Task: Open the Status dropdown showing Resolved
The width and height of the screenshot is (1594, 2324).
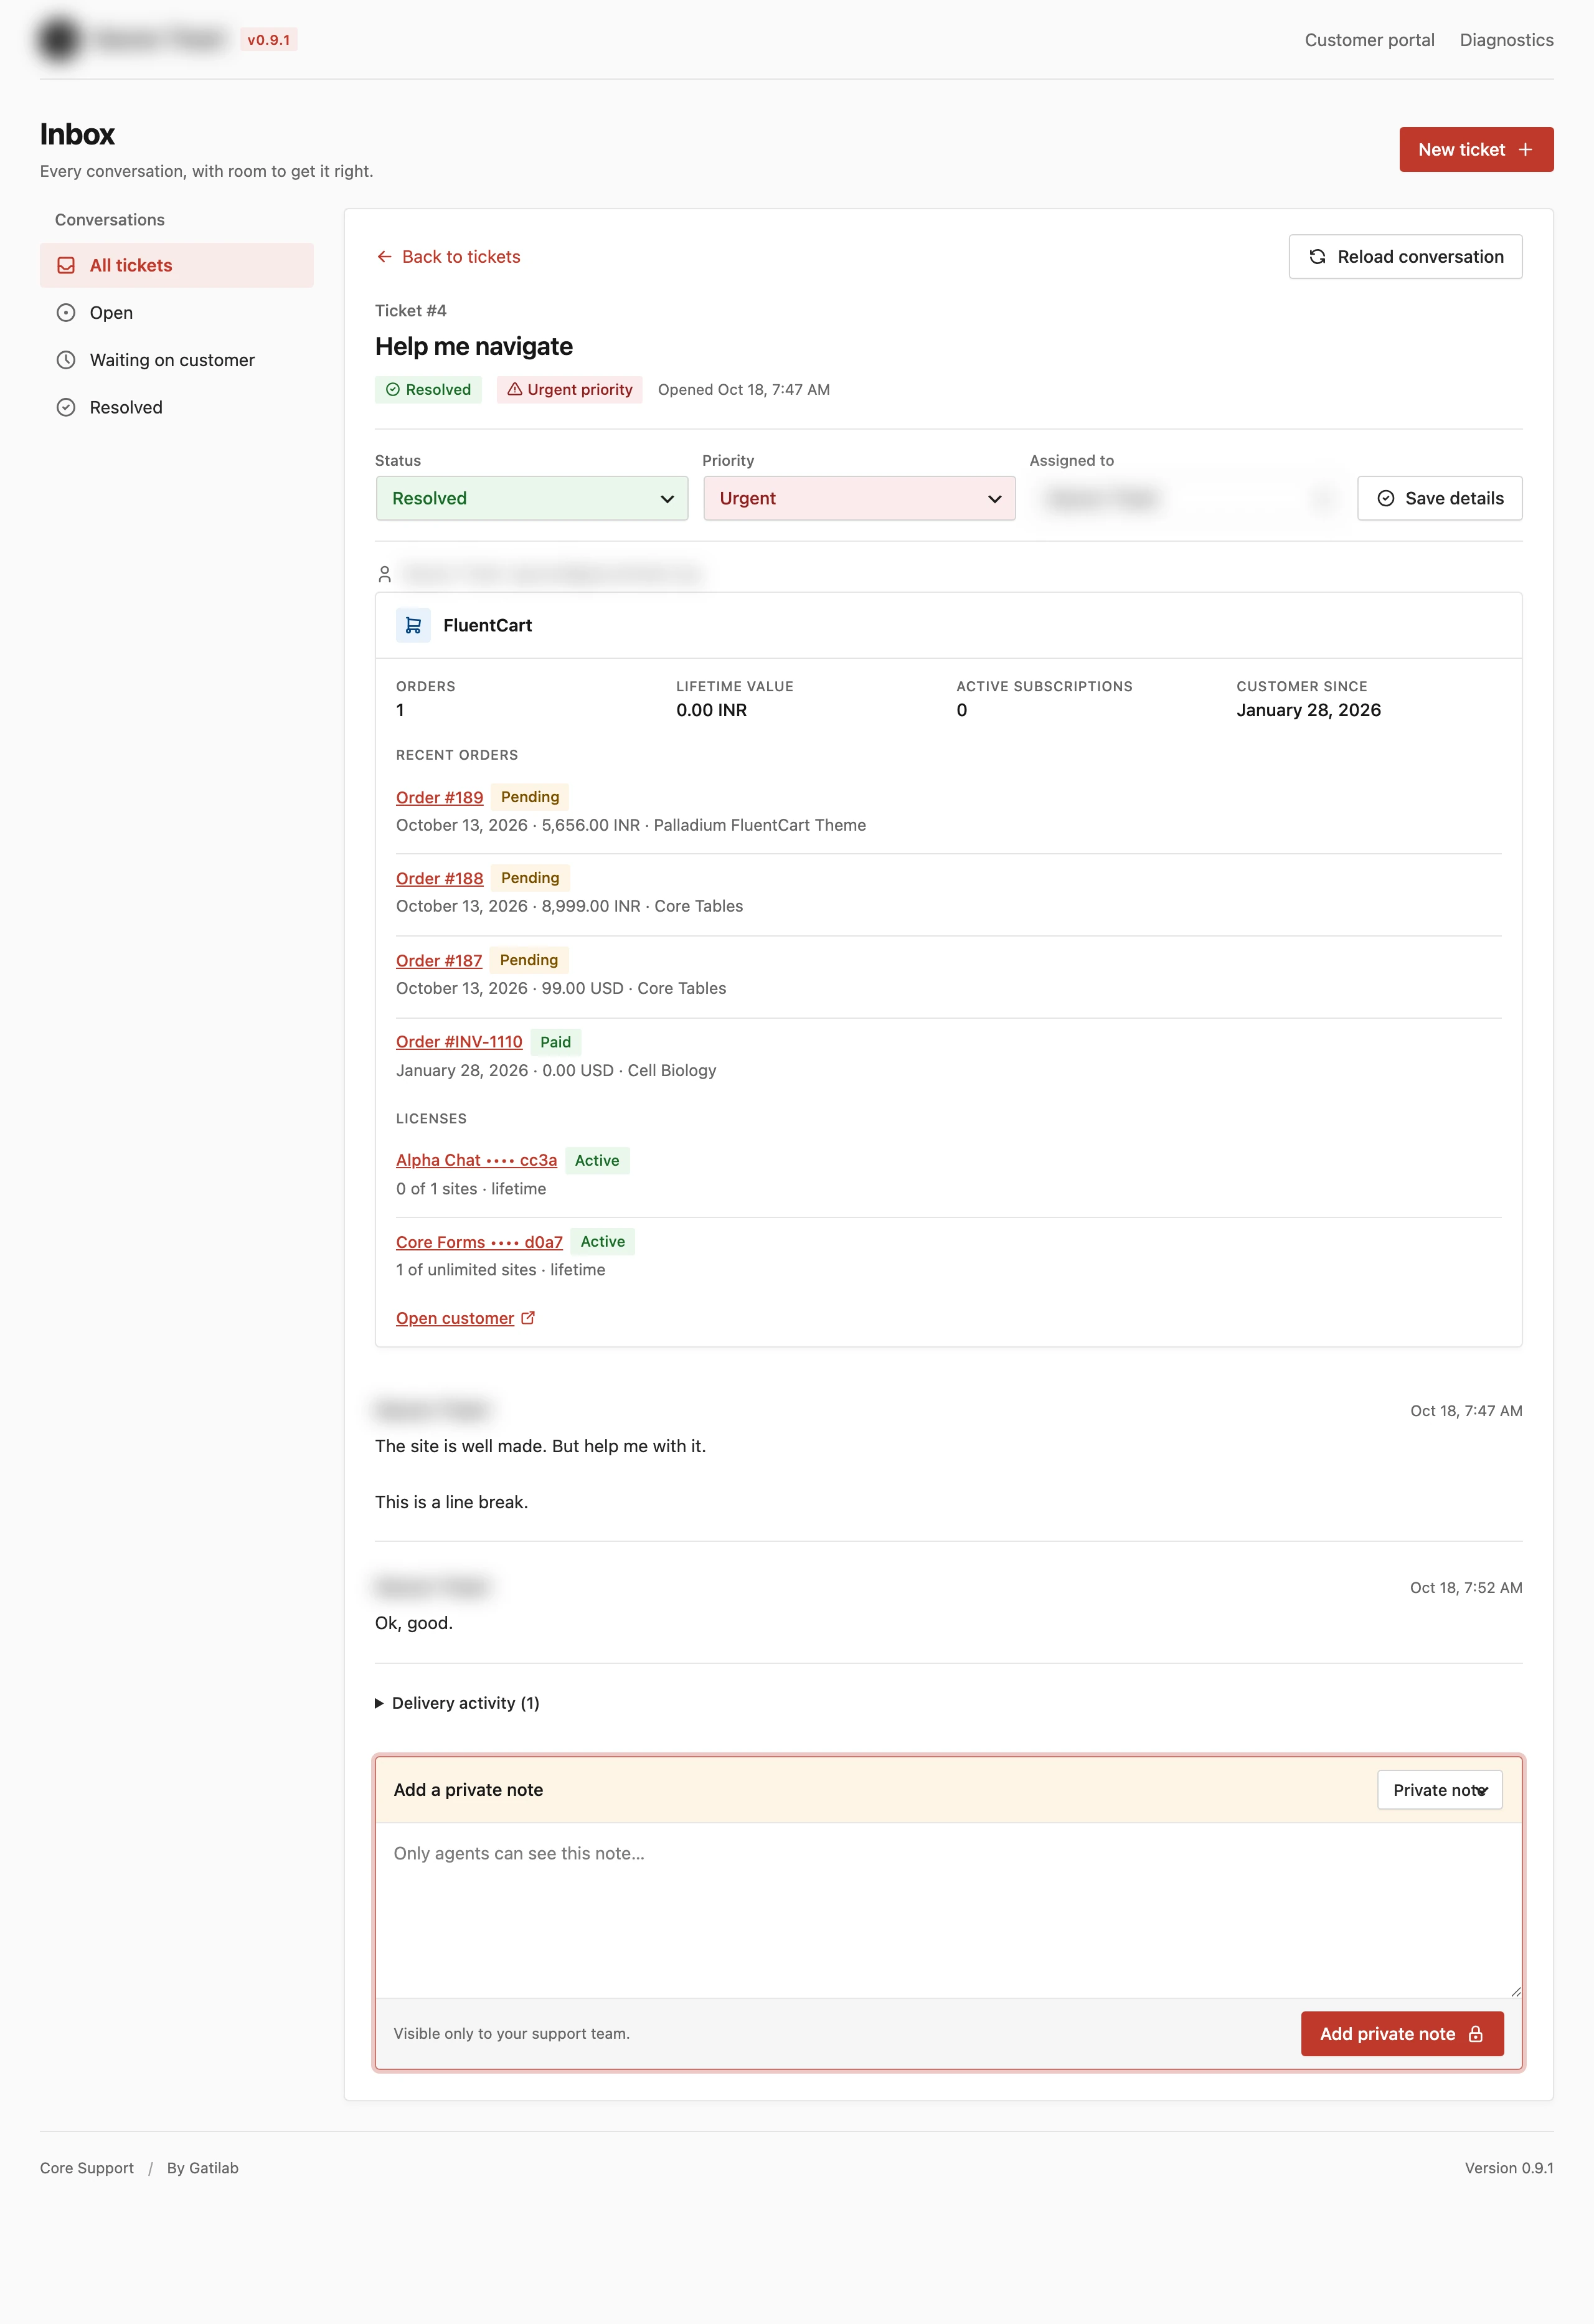Action: click(x=532, y=498)
